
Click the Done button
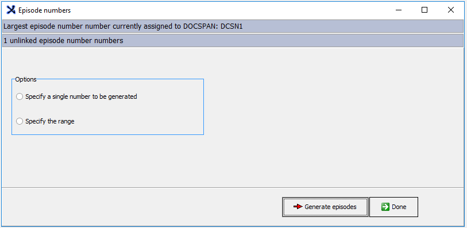point(393,207)
